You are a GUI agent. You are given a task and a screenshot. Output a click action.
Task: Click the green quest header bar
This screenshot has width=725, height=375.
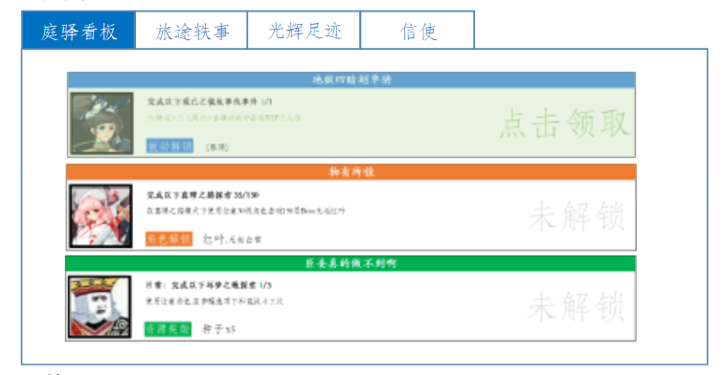[351, 264]
